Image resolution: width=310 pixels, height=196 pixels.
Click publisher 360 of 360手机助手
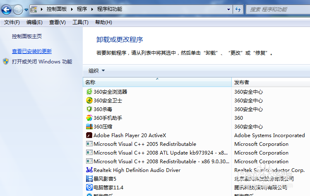pos(239,118)
